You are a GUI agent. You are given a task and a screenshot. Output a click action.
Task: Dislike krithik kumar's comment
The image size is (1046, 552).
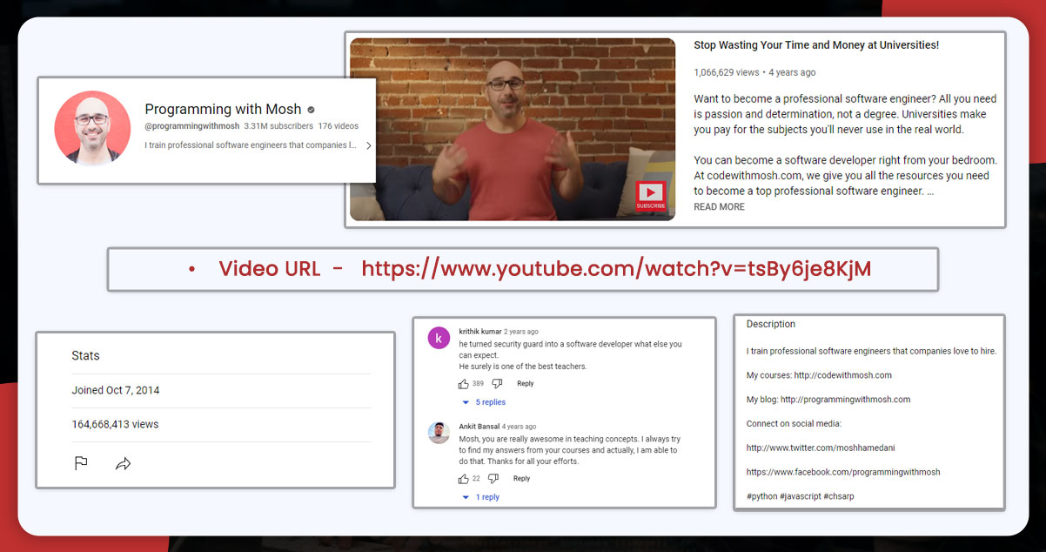[497, 383]
